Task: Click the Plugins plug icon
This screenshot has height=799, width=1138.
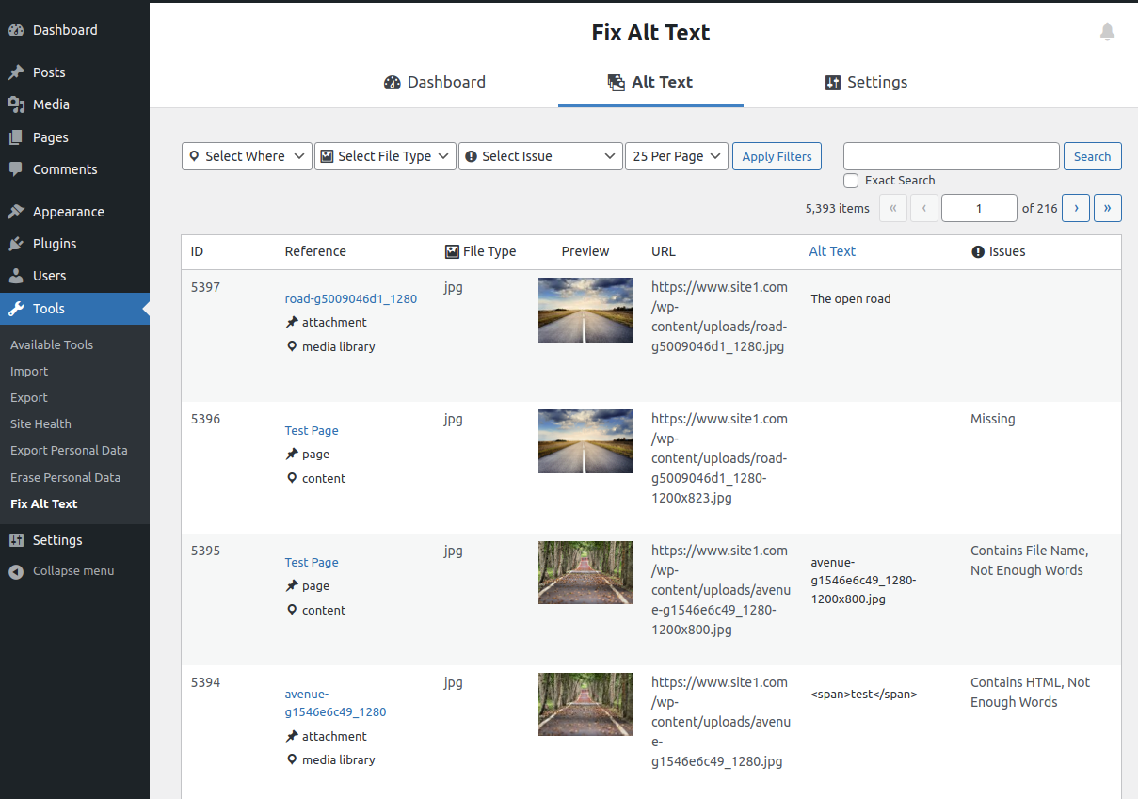Action: coord(16,244)
